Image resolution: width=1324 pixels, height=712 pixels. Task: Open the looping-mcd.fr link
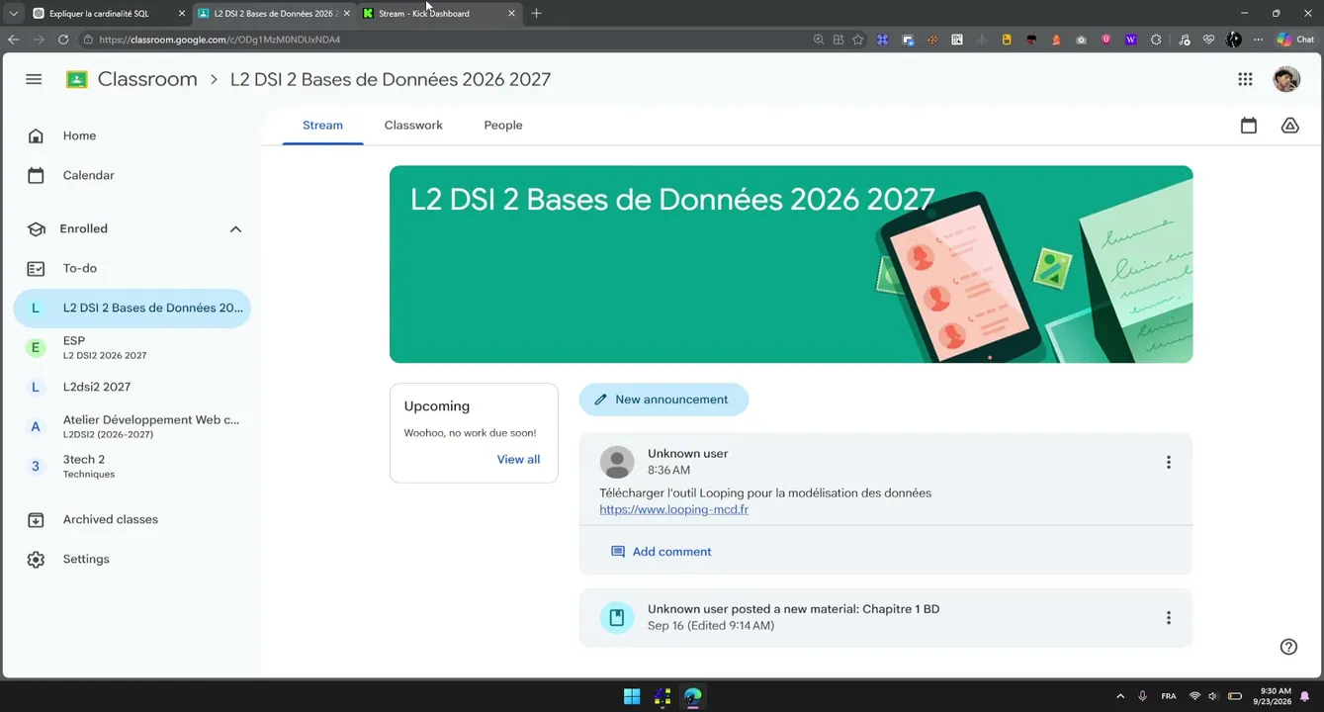pyautogui.click(x=673, y=510)
